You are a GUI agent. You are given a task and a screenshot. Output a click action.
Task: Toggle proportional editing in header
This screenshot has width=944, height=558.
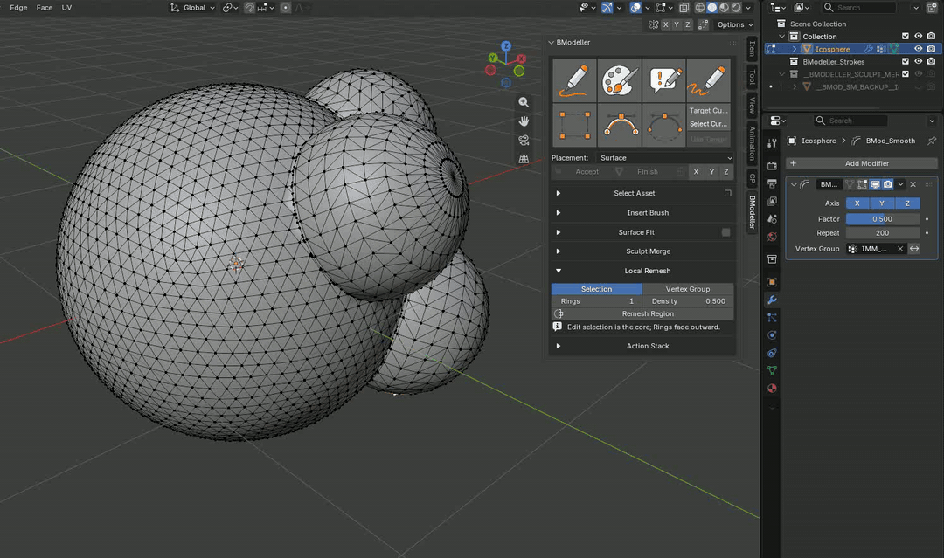(x=285, y=8)
